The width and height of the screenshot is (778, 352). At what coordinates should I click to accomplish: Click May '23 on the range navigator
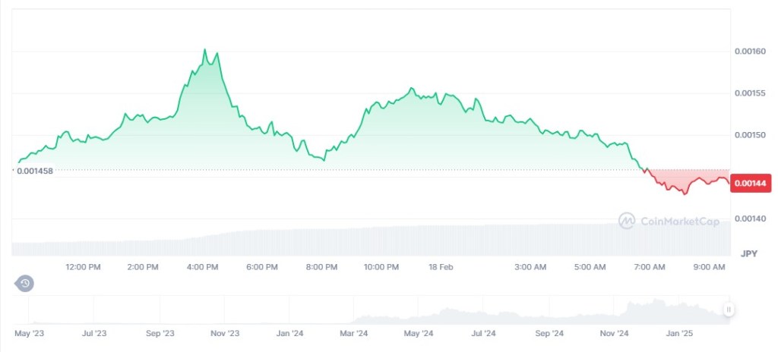click(x=29, y=333)
